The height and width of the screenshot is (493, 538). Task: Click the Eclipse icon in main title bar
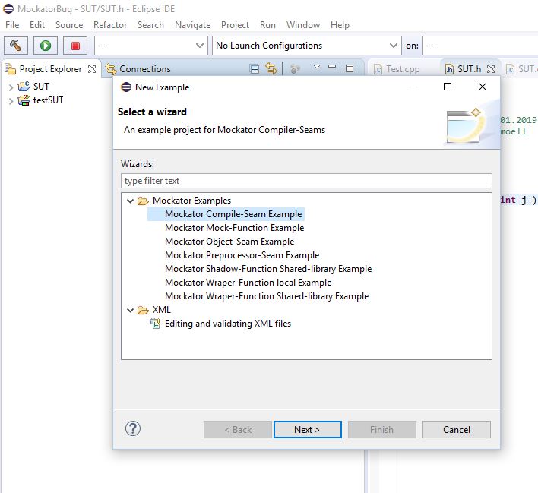pyautogui.click(x=8, y=8)
